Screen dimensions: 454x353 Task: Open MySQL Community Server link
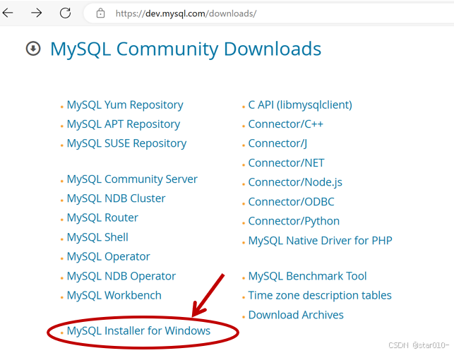[132, 179]
